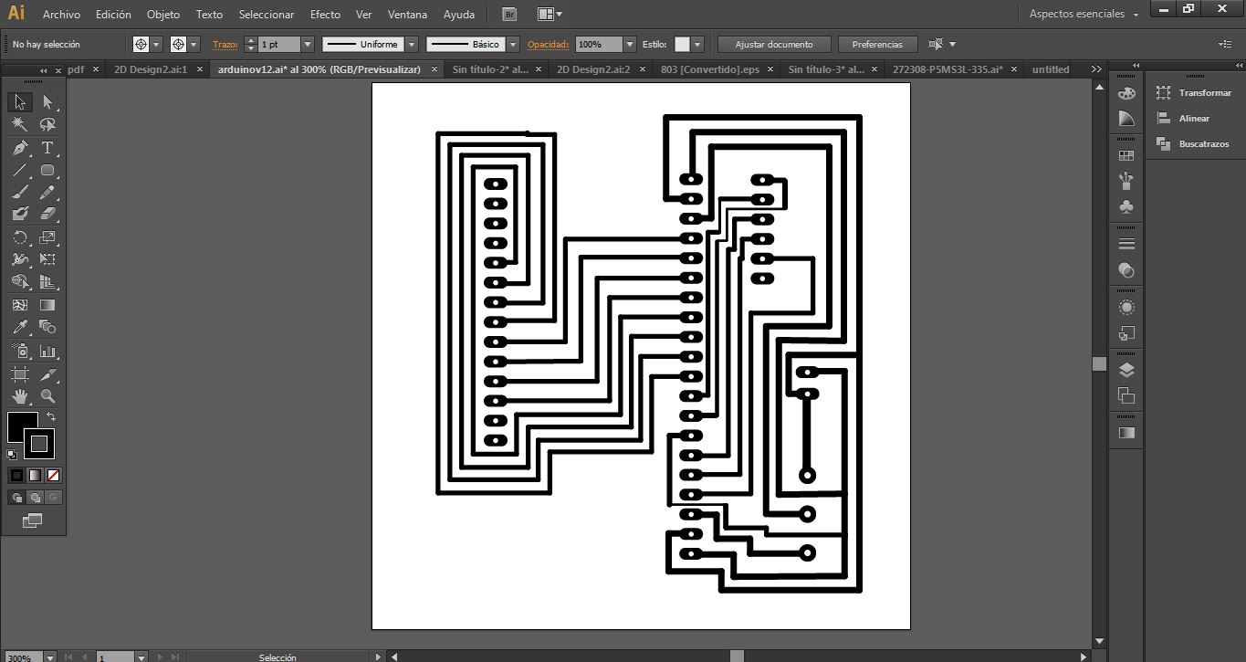The height and width of the screenshot is (662, 1246).
Task: Select the Selection (black arrow) tool
Action: [x=20, y=102]
